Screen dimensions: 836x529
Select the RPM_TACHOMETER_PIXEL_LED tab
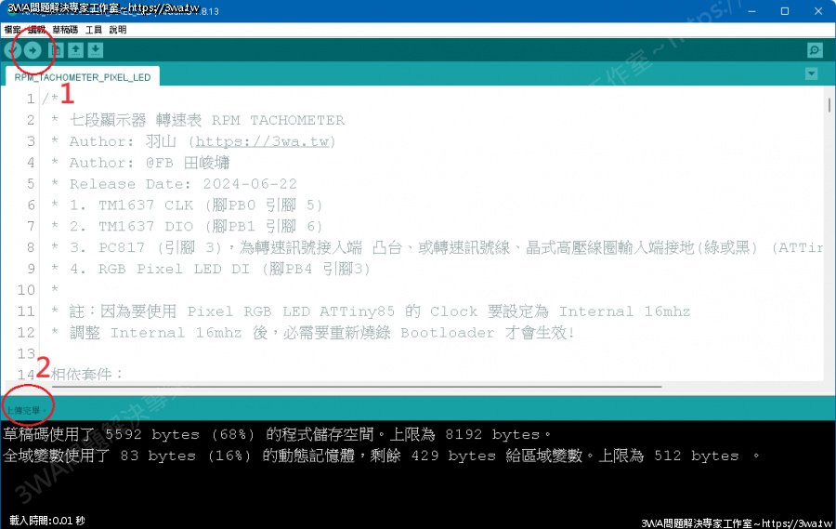pyautogui.click(x=82, y=77)
